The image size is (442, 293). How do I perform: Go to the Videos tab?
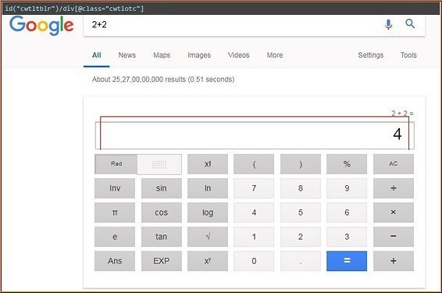coord(238,55)
